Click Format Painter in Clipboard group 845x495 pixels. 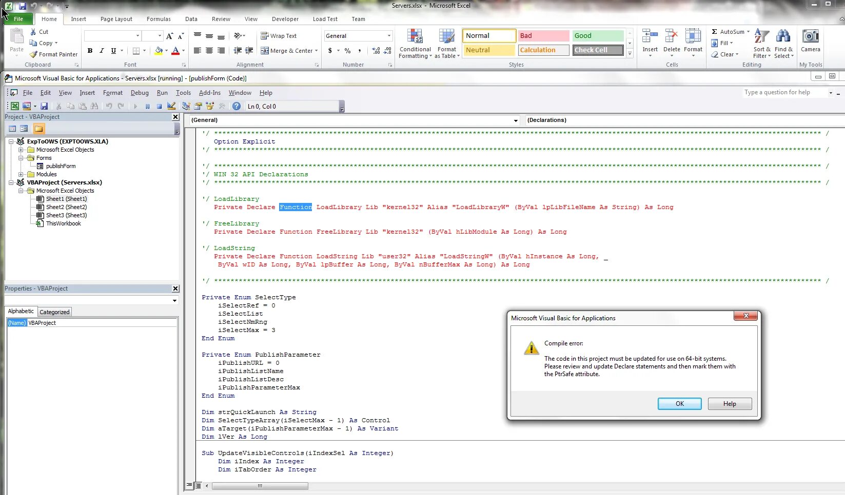(x=53, y=54)
